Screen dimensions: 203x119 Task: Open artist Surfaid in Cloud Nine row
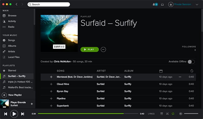coord(101,84)
